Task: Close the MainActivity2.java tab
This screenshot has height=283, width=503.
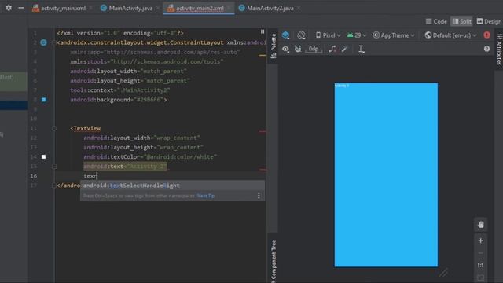Action: [299, 9]
